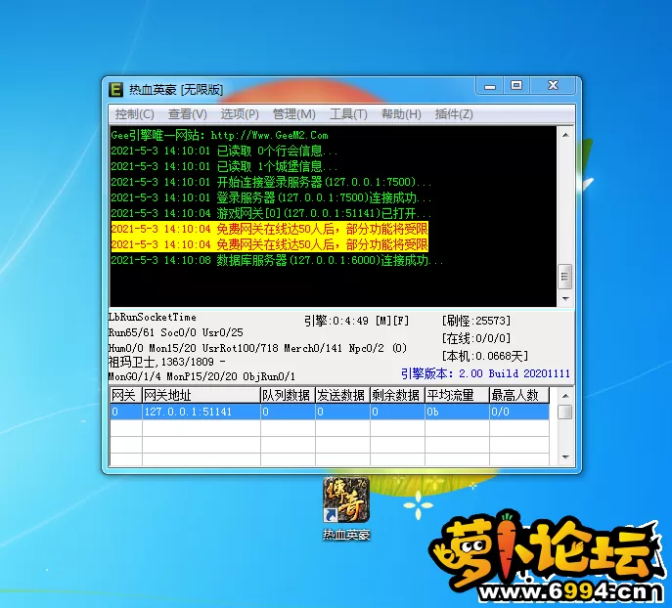Viewport: 672px width, 608px height.
Task: Click the Gee引擎唯一网站 URL log line
Action: 219,135
